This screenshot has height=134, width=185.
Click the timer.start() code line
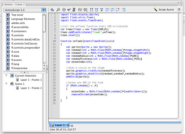[70, 35]
